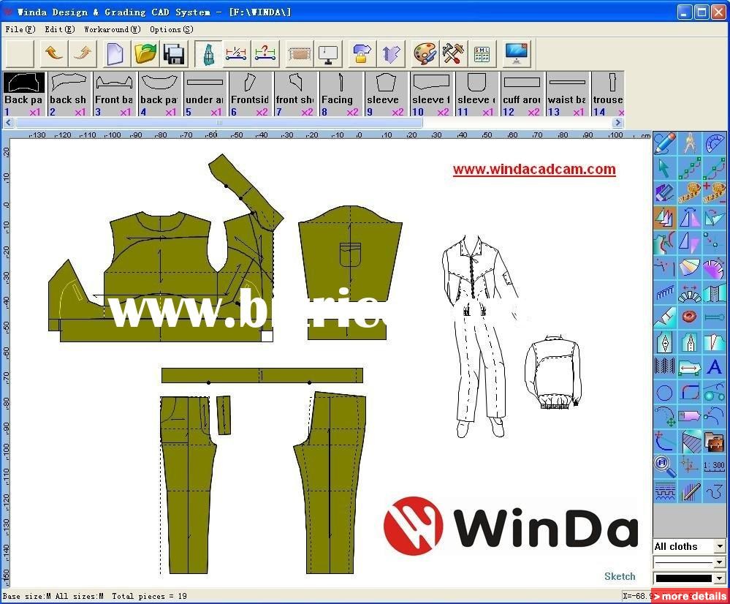Select the dart diamond pattern tool
The image size is (730, 604).
(665, 341)
